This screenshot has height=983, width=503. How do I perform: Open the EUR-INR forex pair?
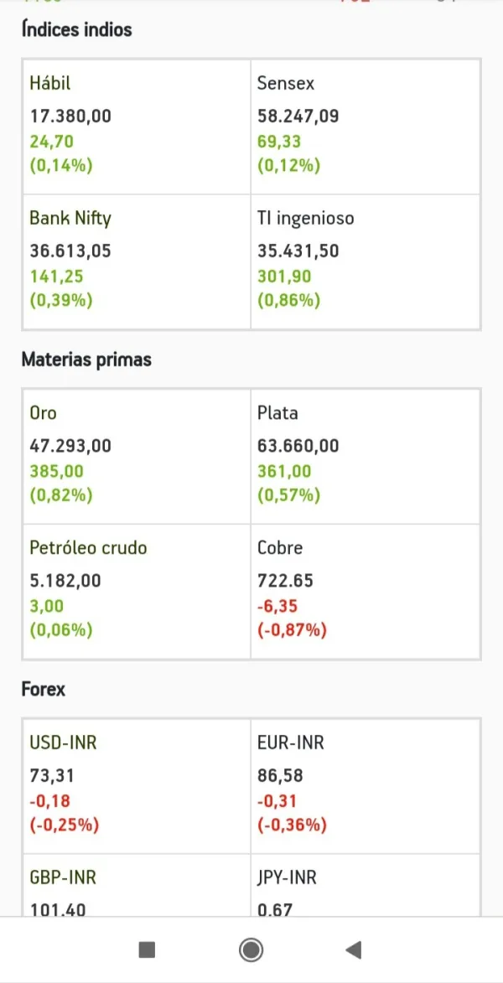[366, 786]
